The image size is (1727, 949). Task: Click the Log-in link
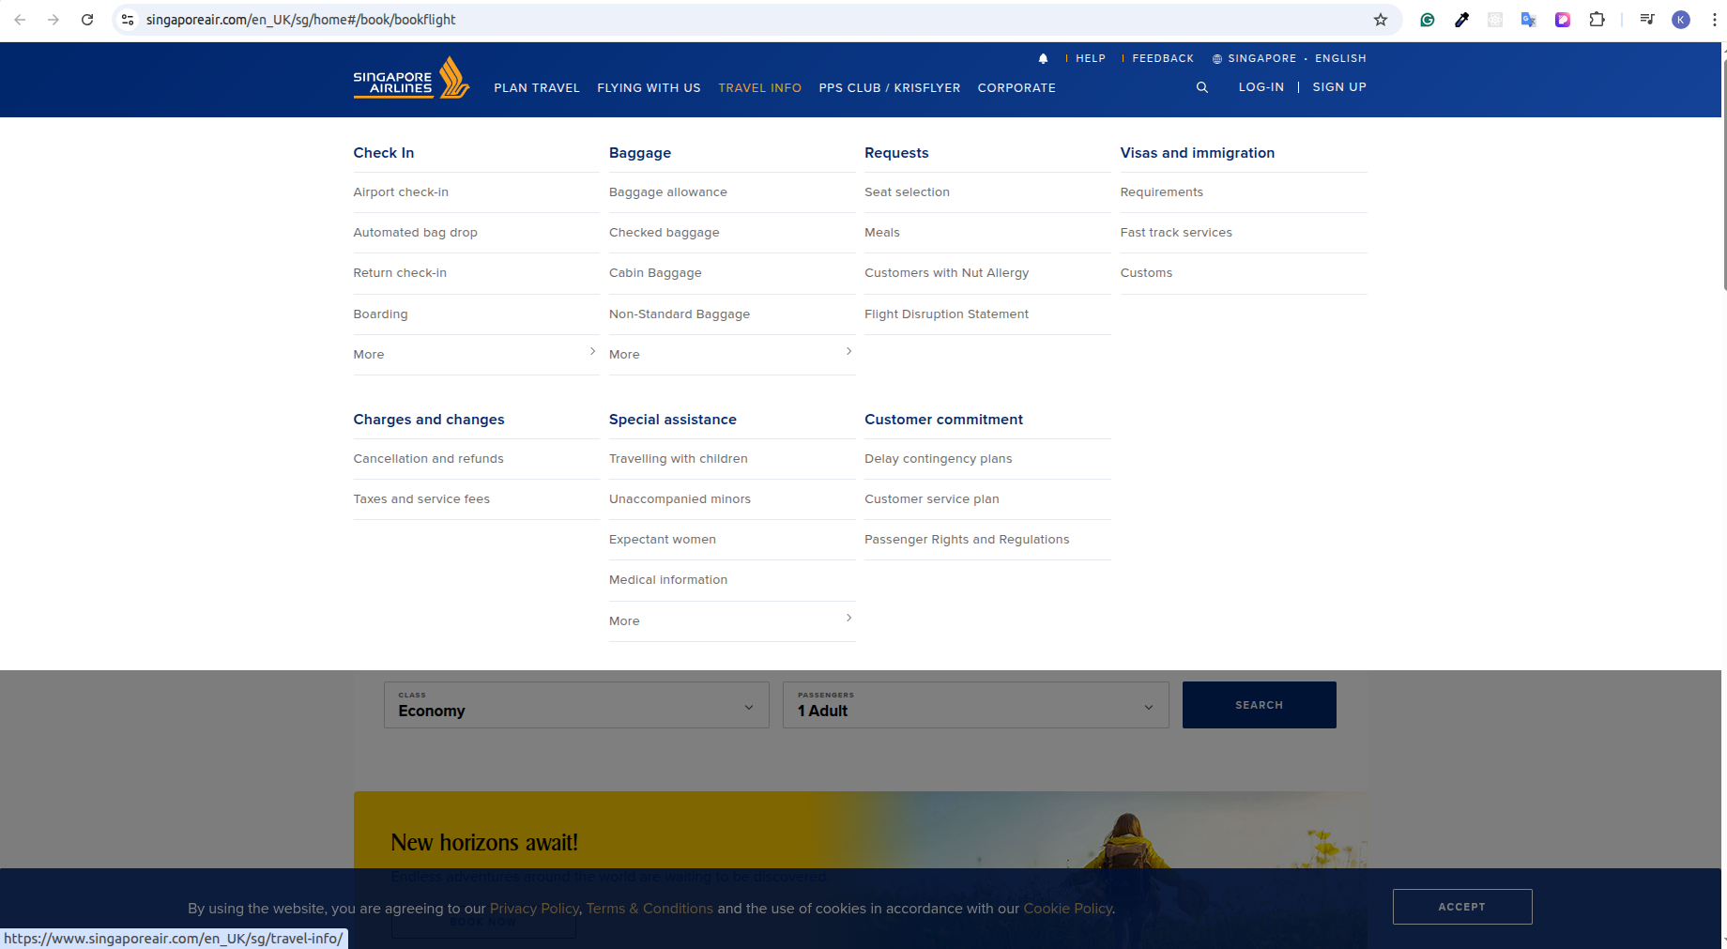(1261, 87)
